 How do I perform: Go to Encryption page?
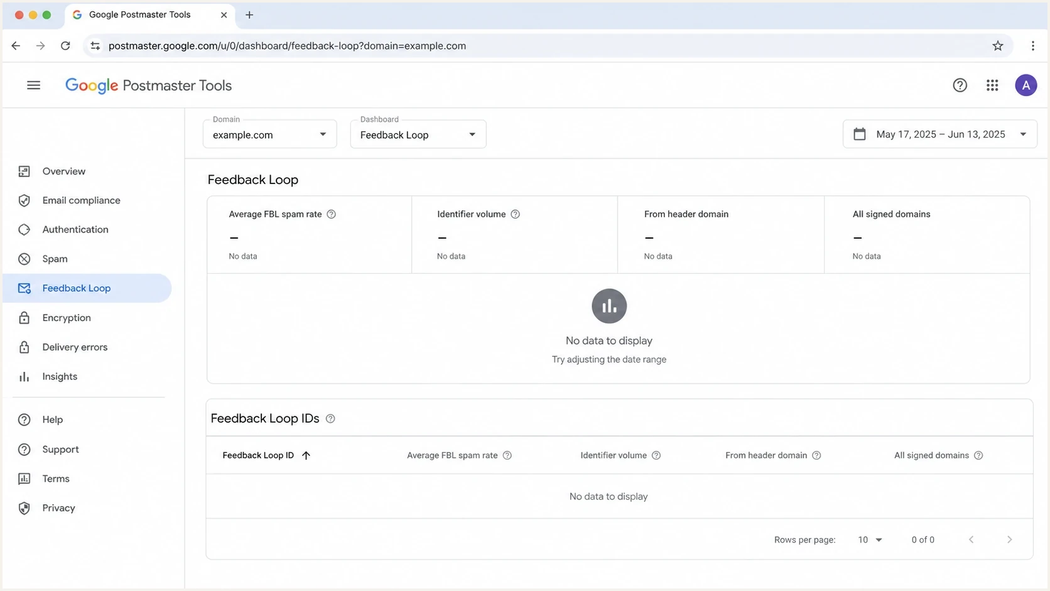click(x=88, y=318)
